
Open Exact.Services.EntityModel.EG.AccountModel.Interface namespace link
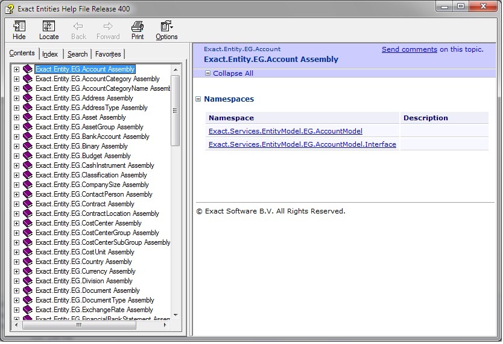pos(302,144)
